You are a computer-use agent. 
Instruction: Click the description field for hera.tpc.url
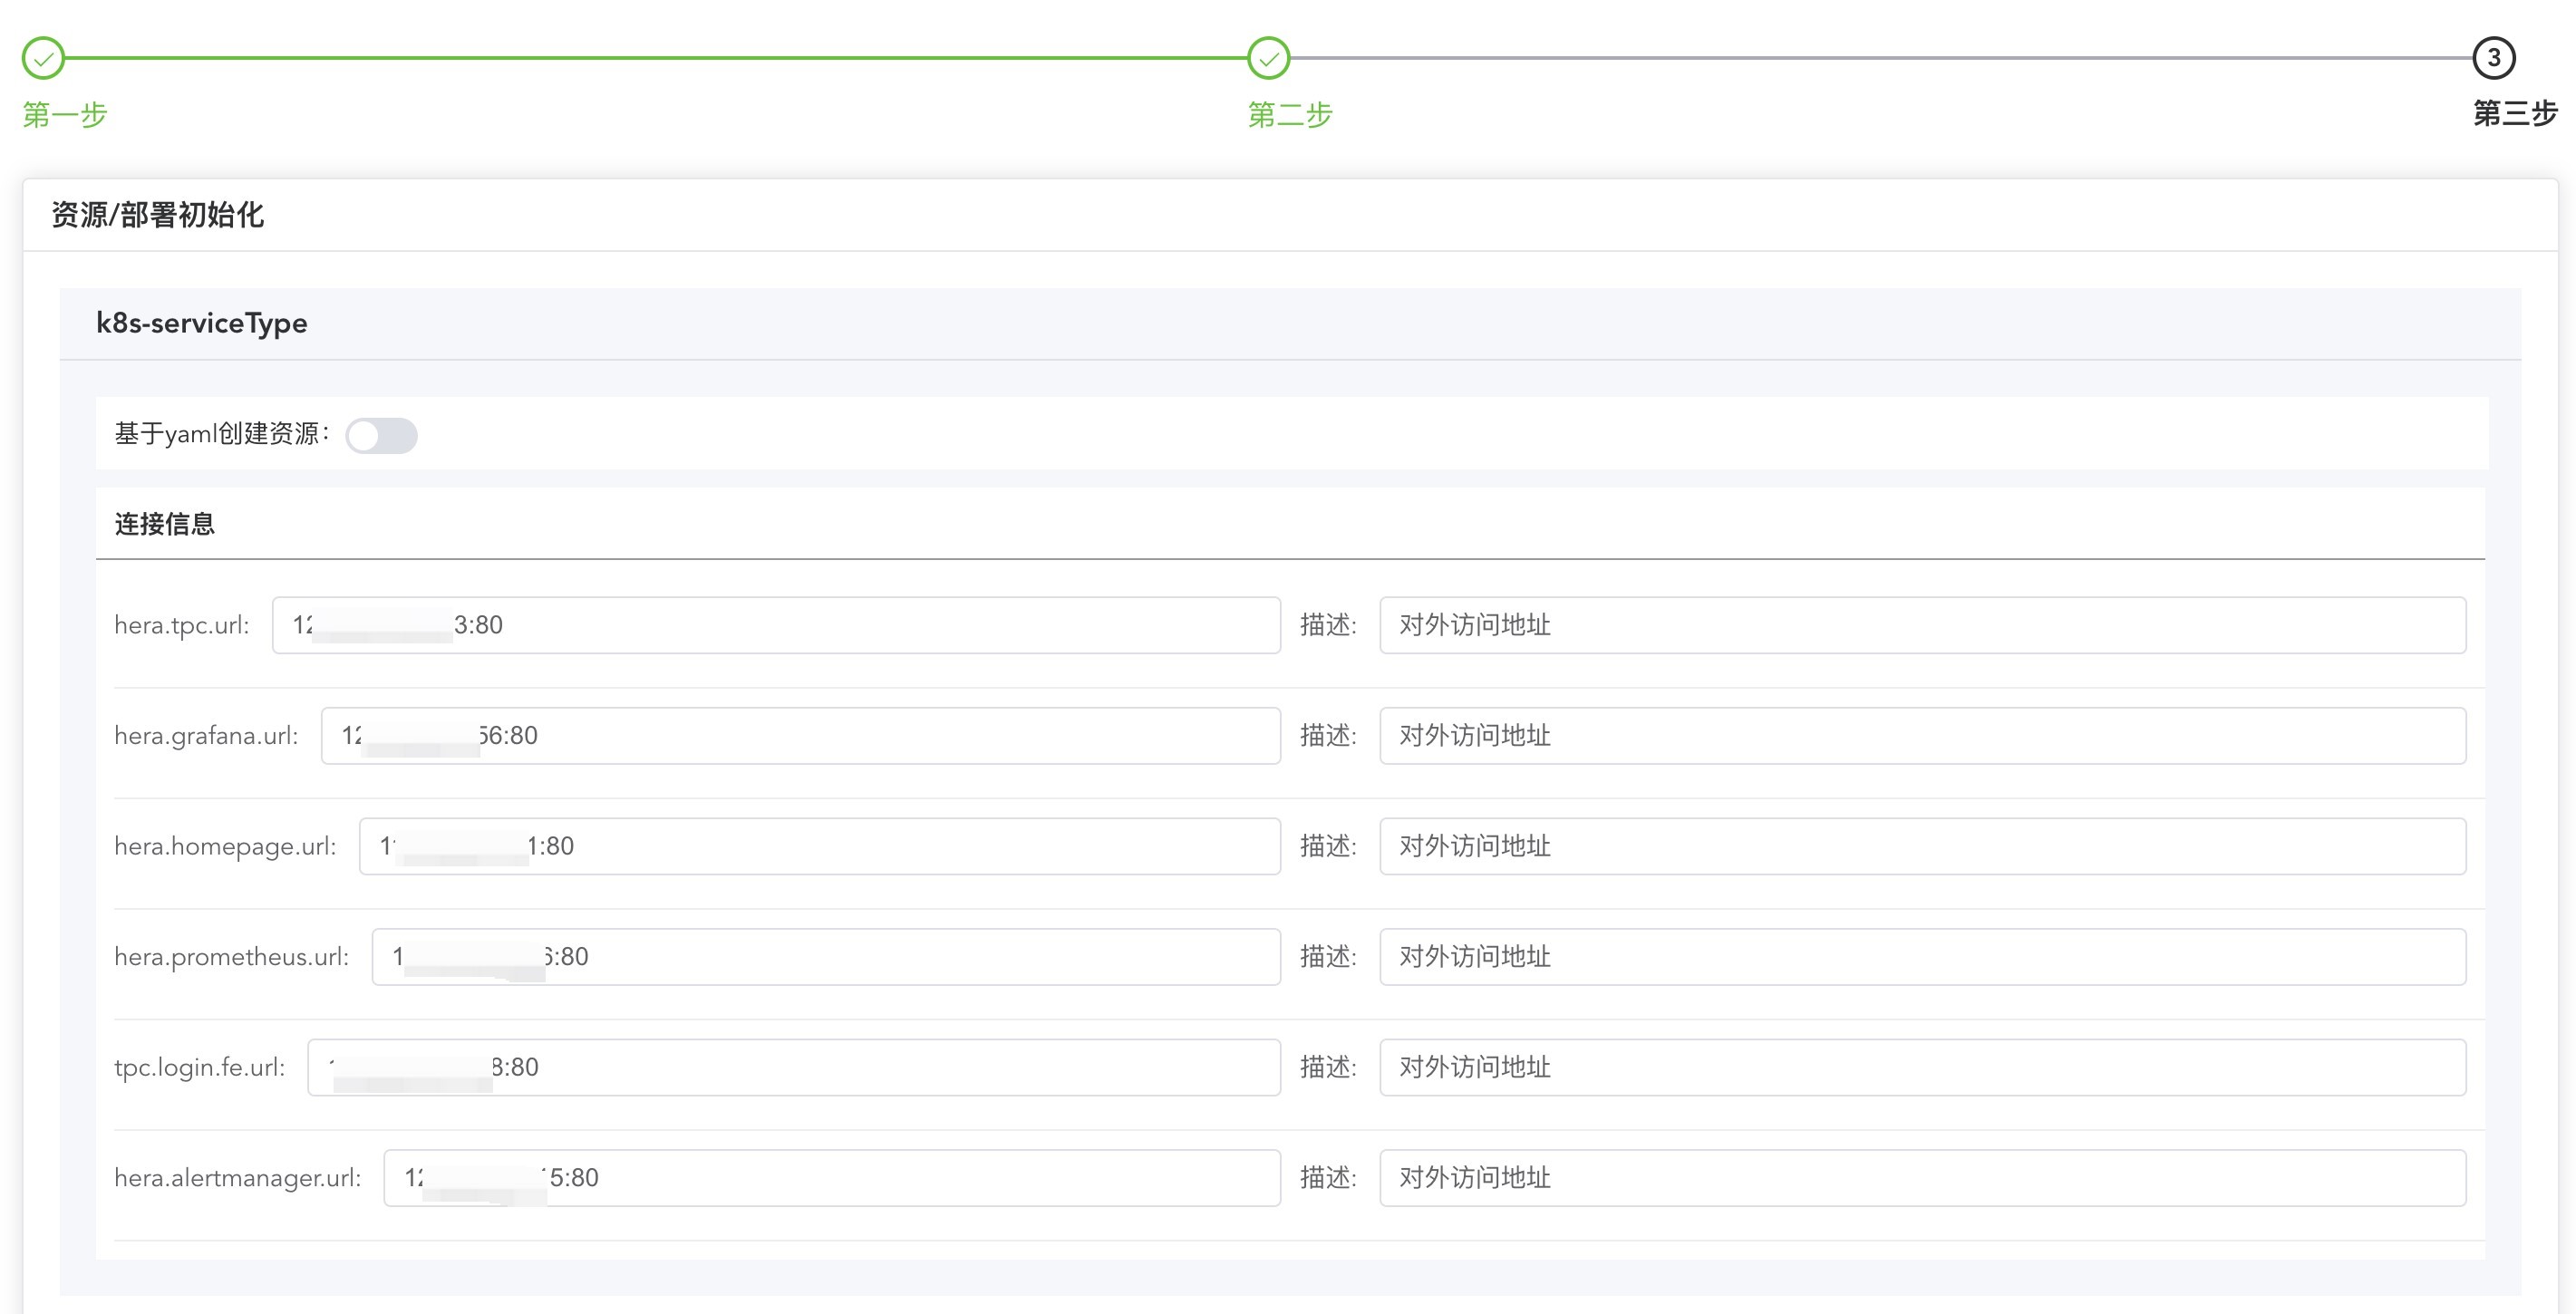pos(1923,625)
